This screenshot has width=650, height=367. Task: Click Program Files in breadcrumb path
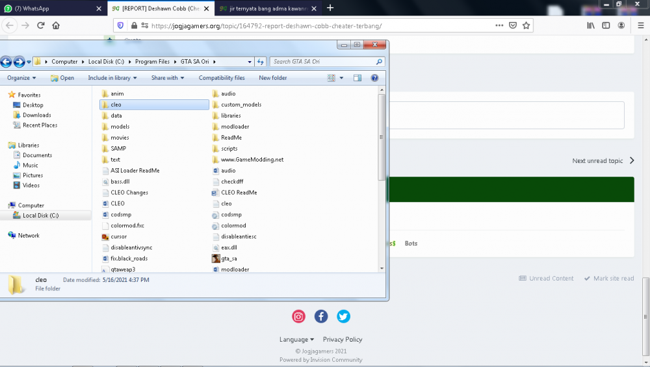click(152, 62)
